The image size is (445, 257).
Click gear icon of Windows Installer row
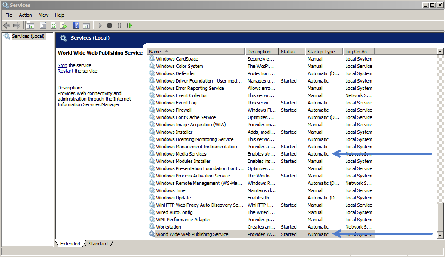click(x=152, y=132)
